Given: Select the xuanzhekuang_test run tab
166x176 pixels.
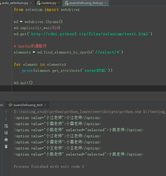Looking at the screenshot, I should coord(28,105).
